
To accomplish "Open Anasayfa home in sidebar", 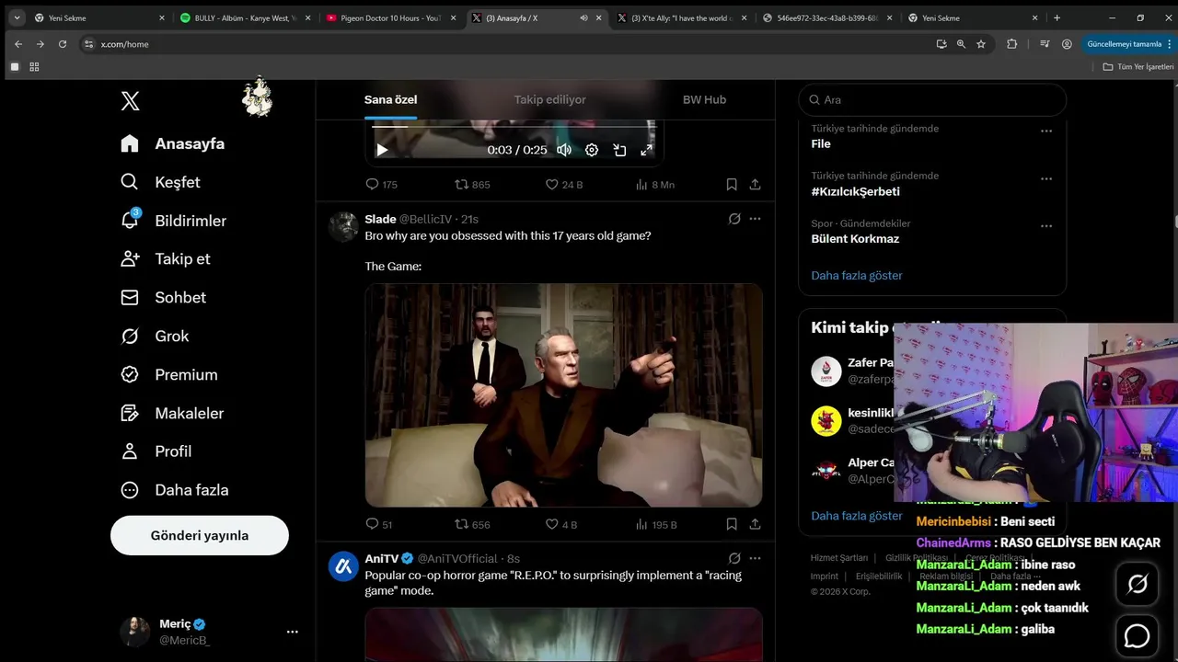I will point(173,143).
